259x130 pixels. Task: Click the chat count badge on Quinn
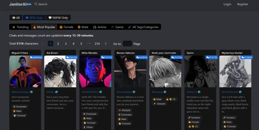[x=211, y=57]
